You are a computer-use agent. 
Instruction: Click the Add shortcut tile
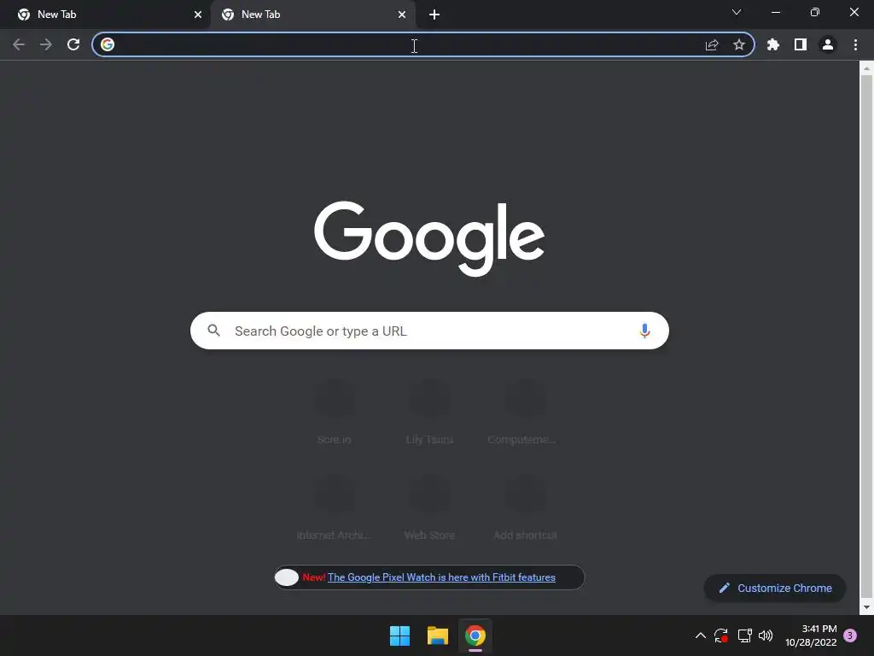tap(525, 507)
